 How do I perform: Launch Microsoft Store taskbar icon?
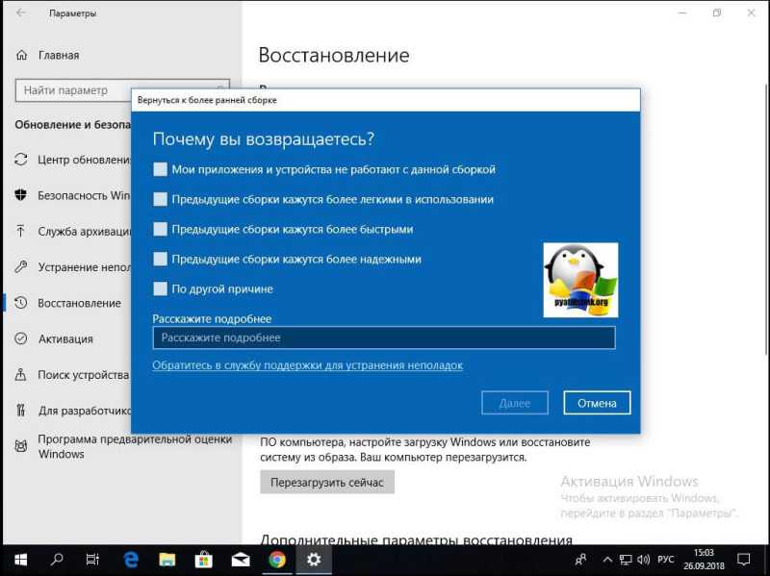click(203, 560)
